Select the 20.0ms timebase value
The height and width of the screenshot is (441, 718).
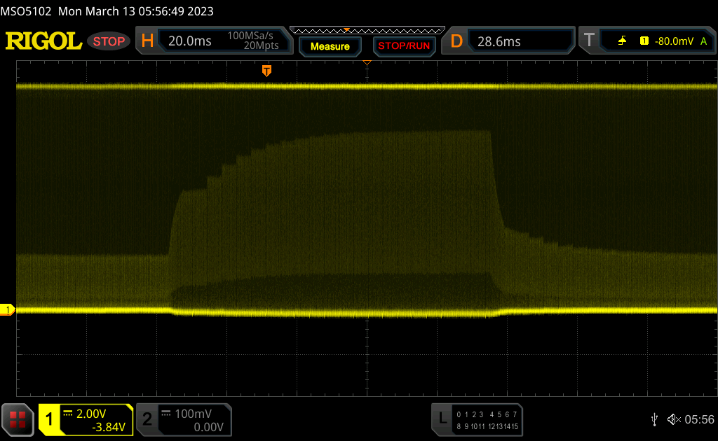pos(189,41)
